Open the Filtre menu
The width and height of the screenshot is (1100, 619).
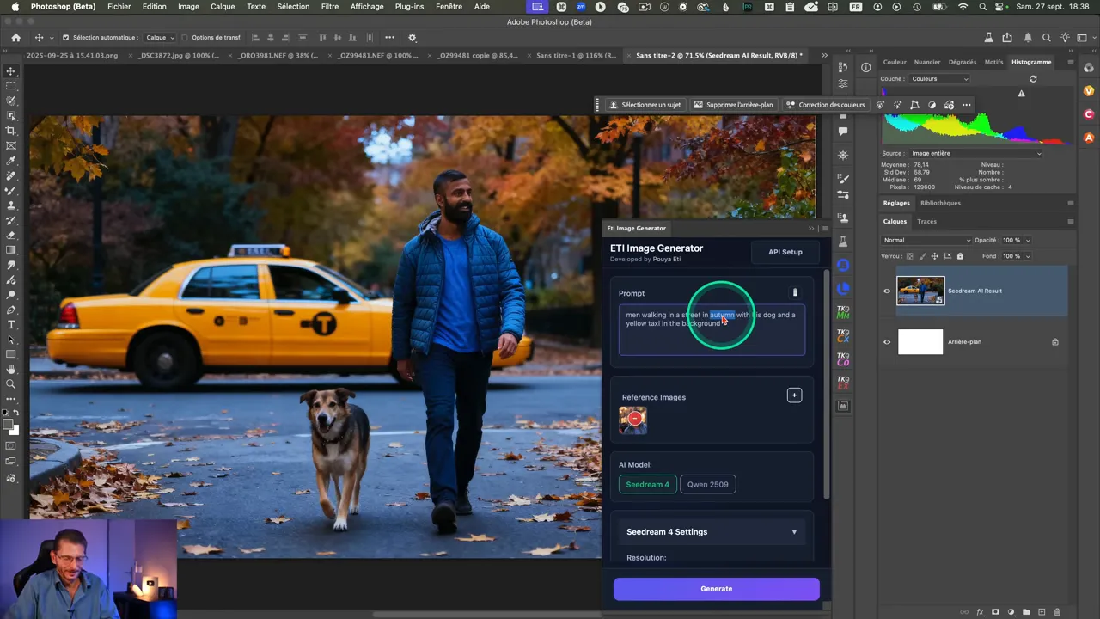pos(329,6)
